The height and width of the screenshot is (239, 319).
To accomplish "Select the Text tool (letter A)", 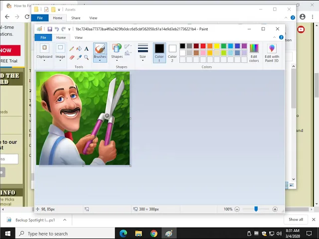I will pos(86,49).
